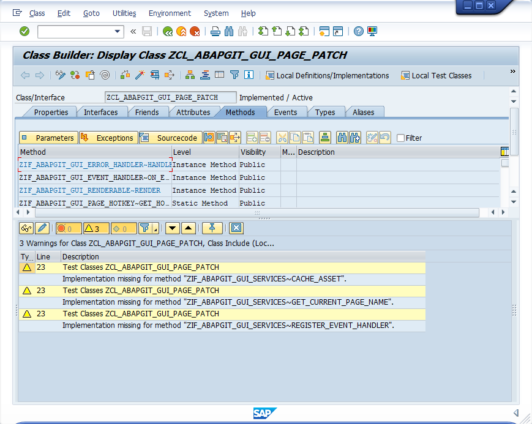
Task: Click the Other object icon
Action: (x=90, y=75)
